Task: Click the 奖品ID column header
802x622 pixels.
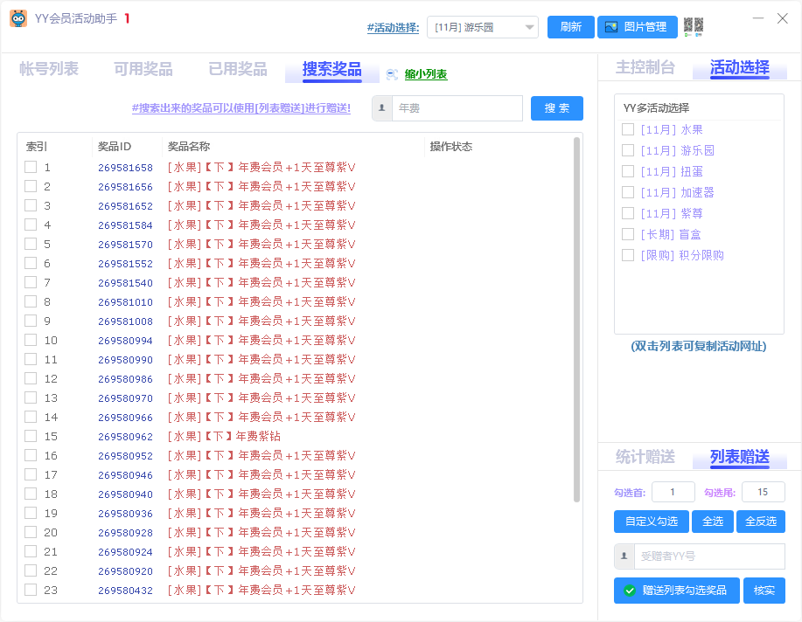Action: (115, 147)
